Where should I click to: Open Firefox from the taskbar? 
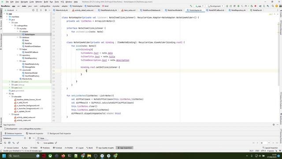coord(63,156)
